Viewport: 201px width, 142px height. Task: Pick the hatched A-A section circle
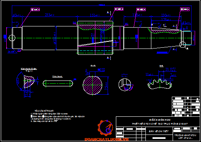93,85
